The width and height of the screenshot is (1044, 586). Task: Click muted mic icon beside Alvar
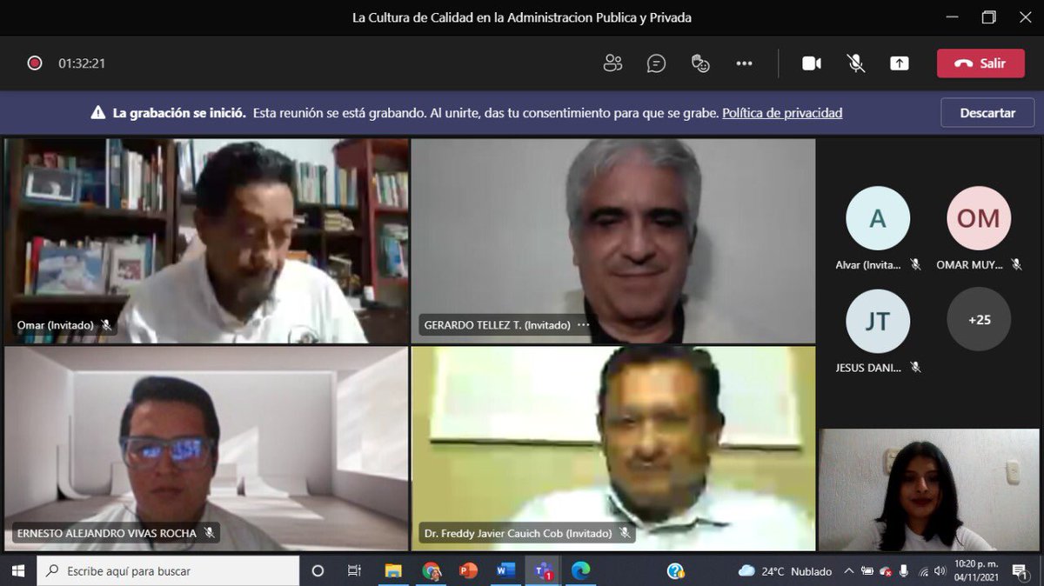click(x=915, y=264)
